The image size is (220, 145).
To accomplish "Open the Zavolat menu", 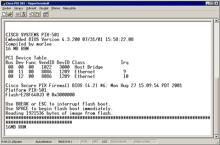I will click(44, 8).
